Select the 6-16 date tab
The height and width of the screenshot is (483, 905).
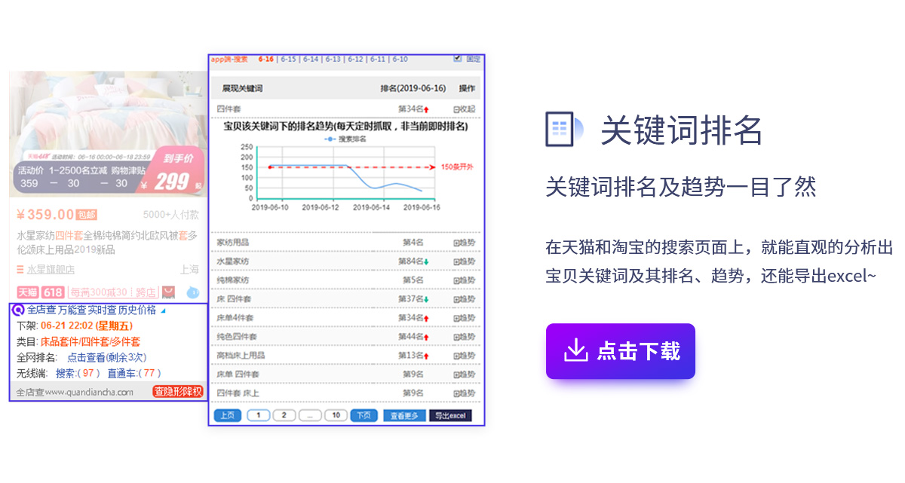tap(265, 59)
